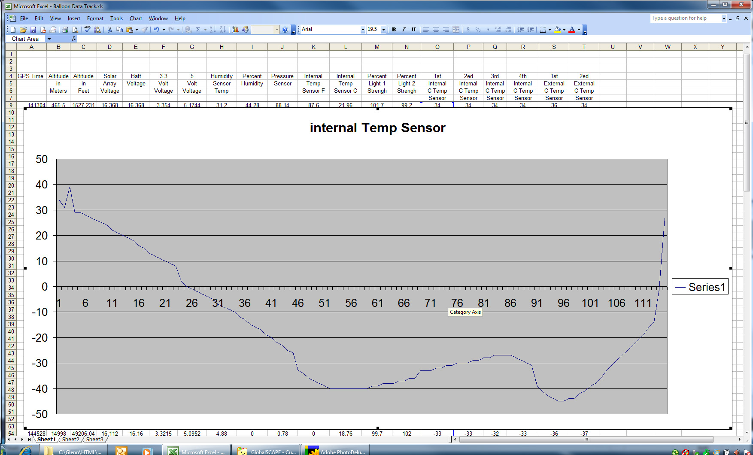Open the Chart menu
Screen dimensions: 753x455
(136, 18)
